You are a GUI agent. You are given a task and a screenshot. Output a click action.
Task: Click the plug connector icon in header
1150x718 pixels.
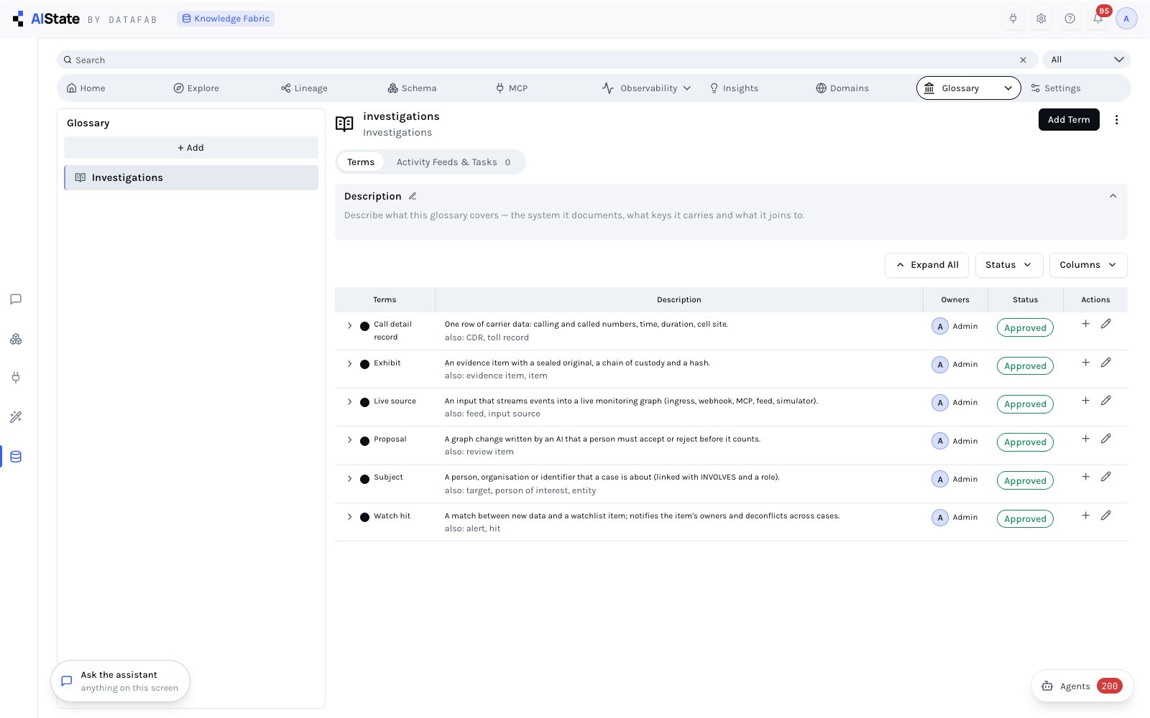(x=1013, y=19)
